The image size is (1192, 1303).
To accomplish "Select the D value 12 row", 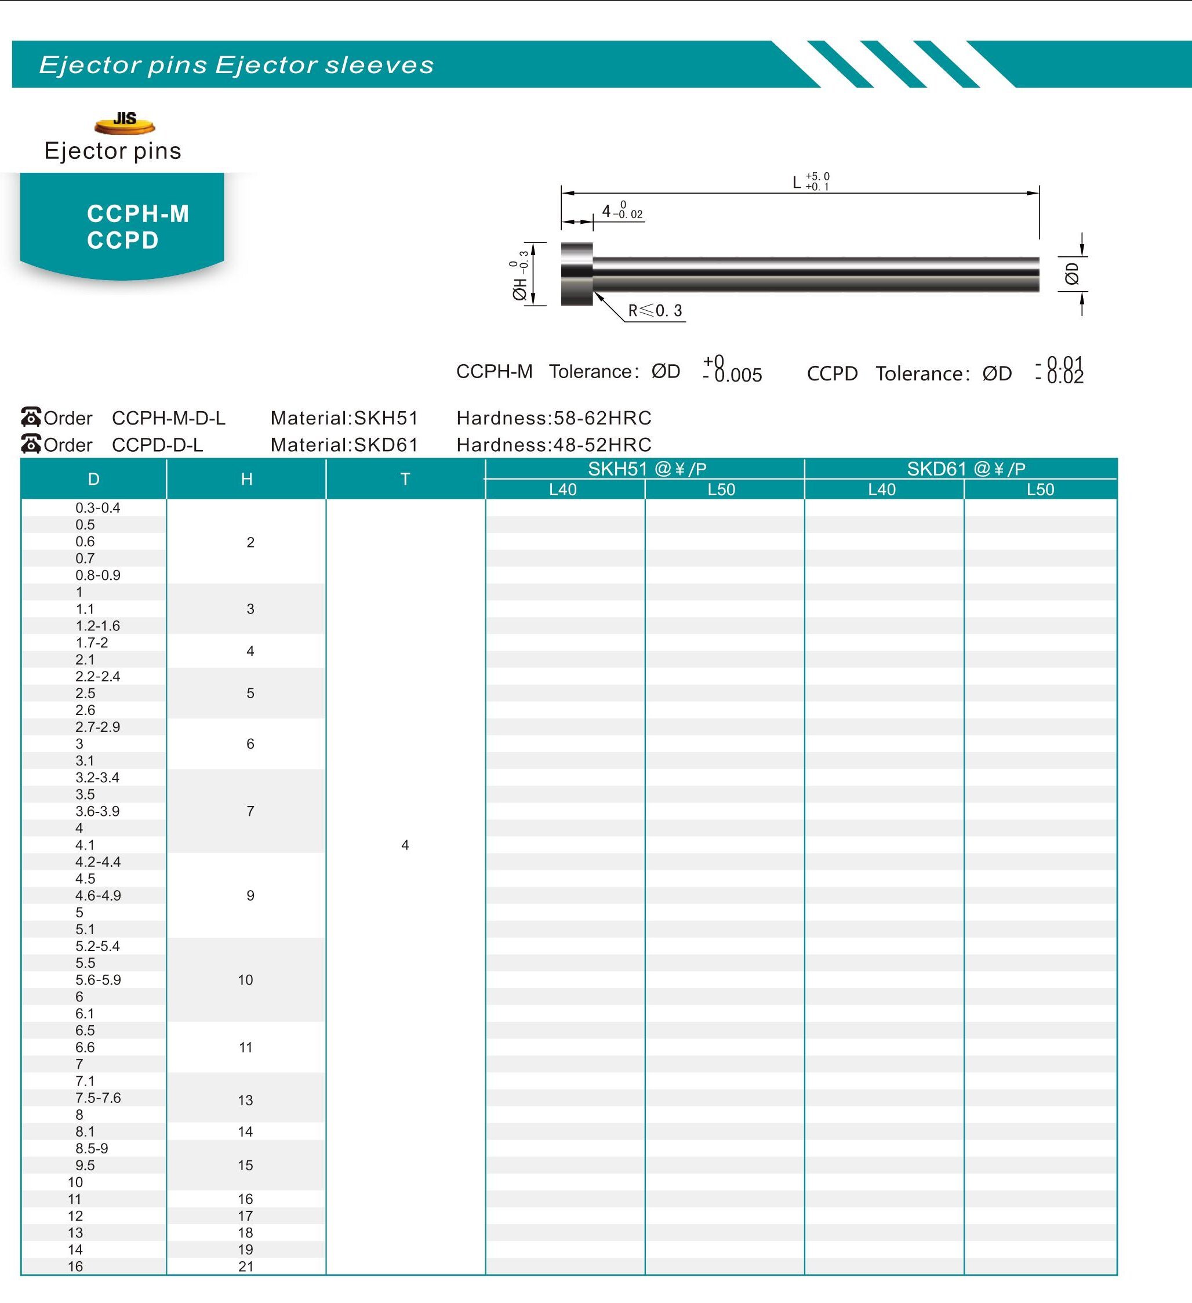I will tap(75, 1216).
